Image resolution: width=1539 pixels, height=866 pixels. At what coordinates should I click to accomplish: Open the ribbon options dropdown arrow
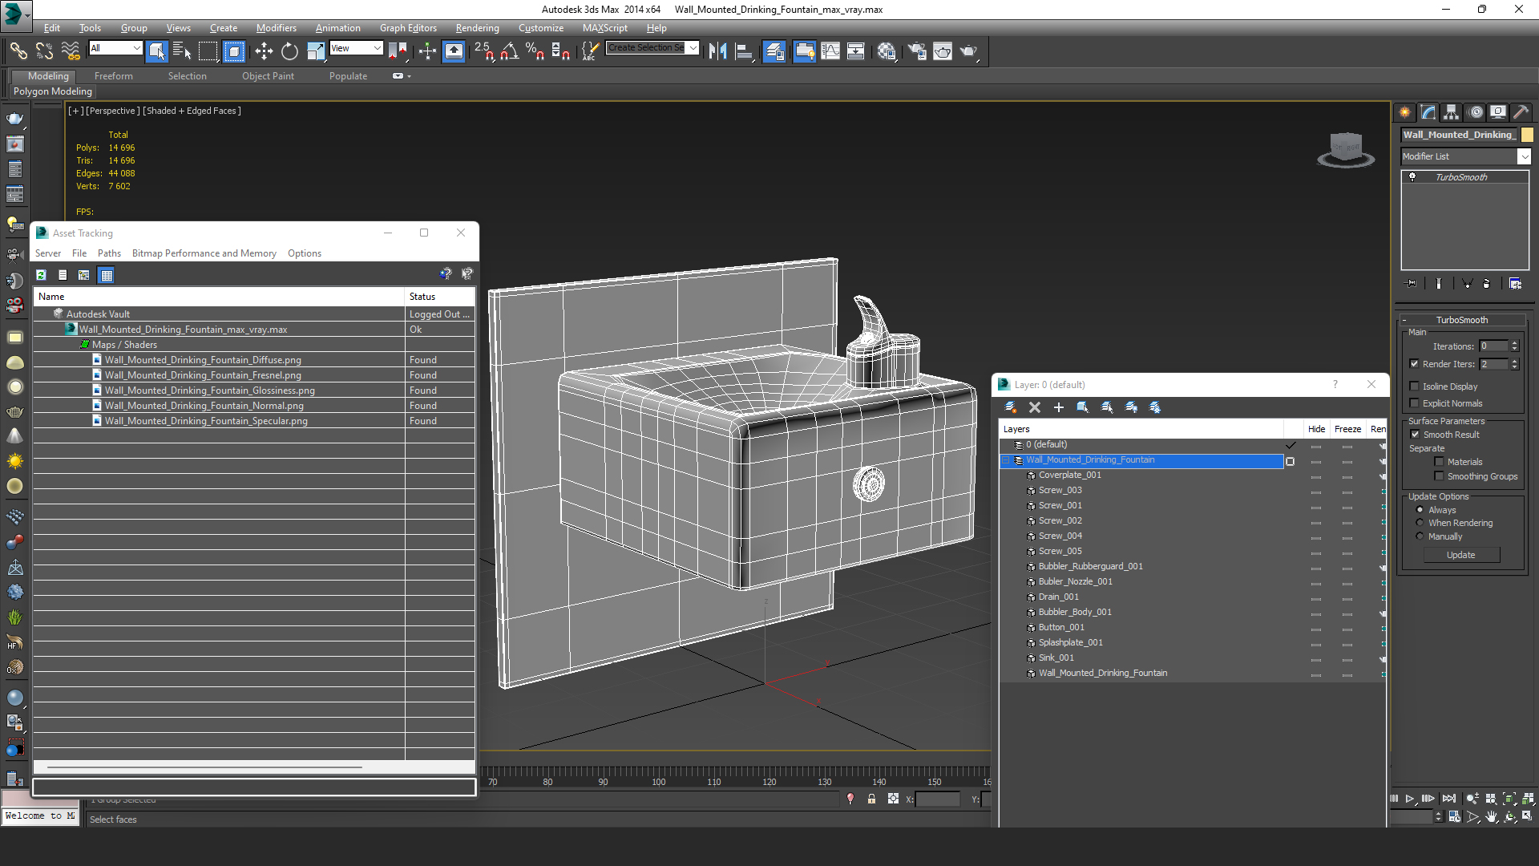pyautogui.click(x=409, y=76)
